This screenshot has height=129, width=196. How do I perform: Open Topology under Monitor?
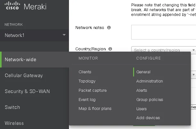pos(87,81)
